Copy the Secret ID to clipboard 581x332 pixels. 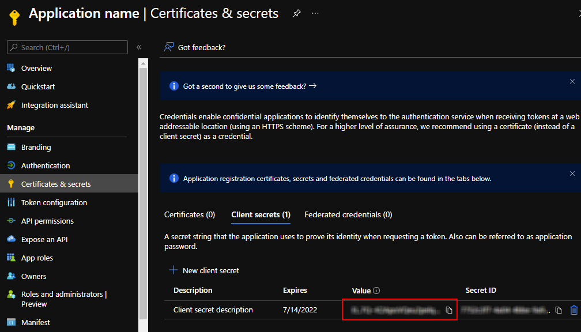coord(558,310)
